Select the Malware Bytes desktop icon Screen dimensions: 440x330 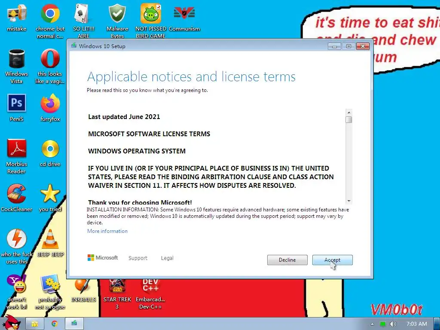point(117,21)
